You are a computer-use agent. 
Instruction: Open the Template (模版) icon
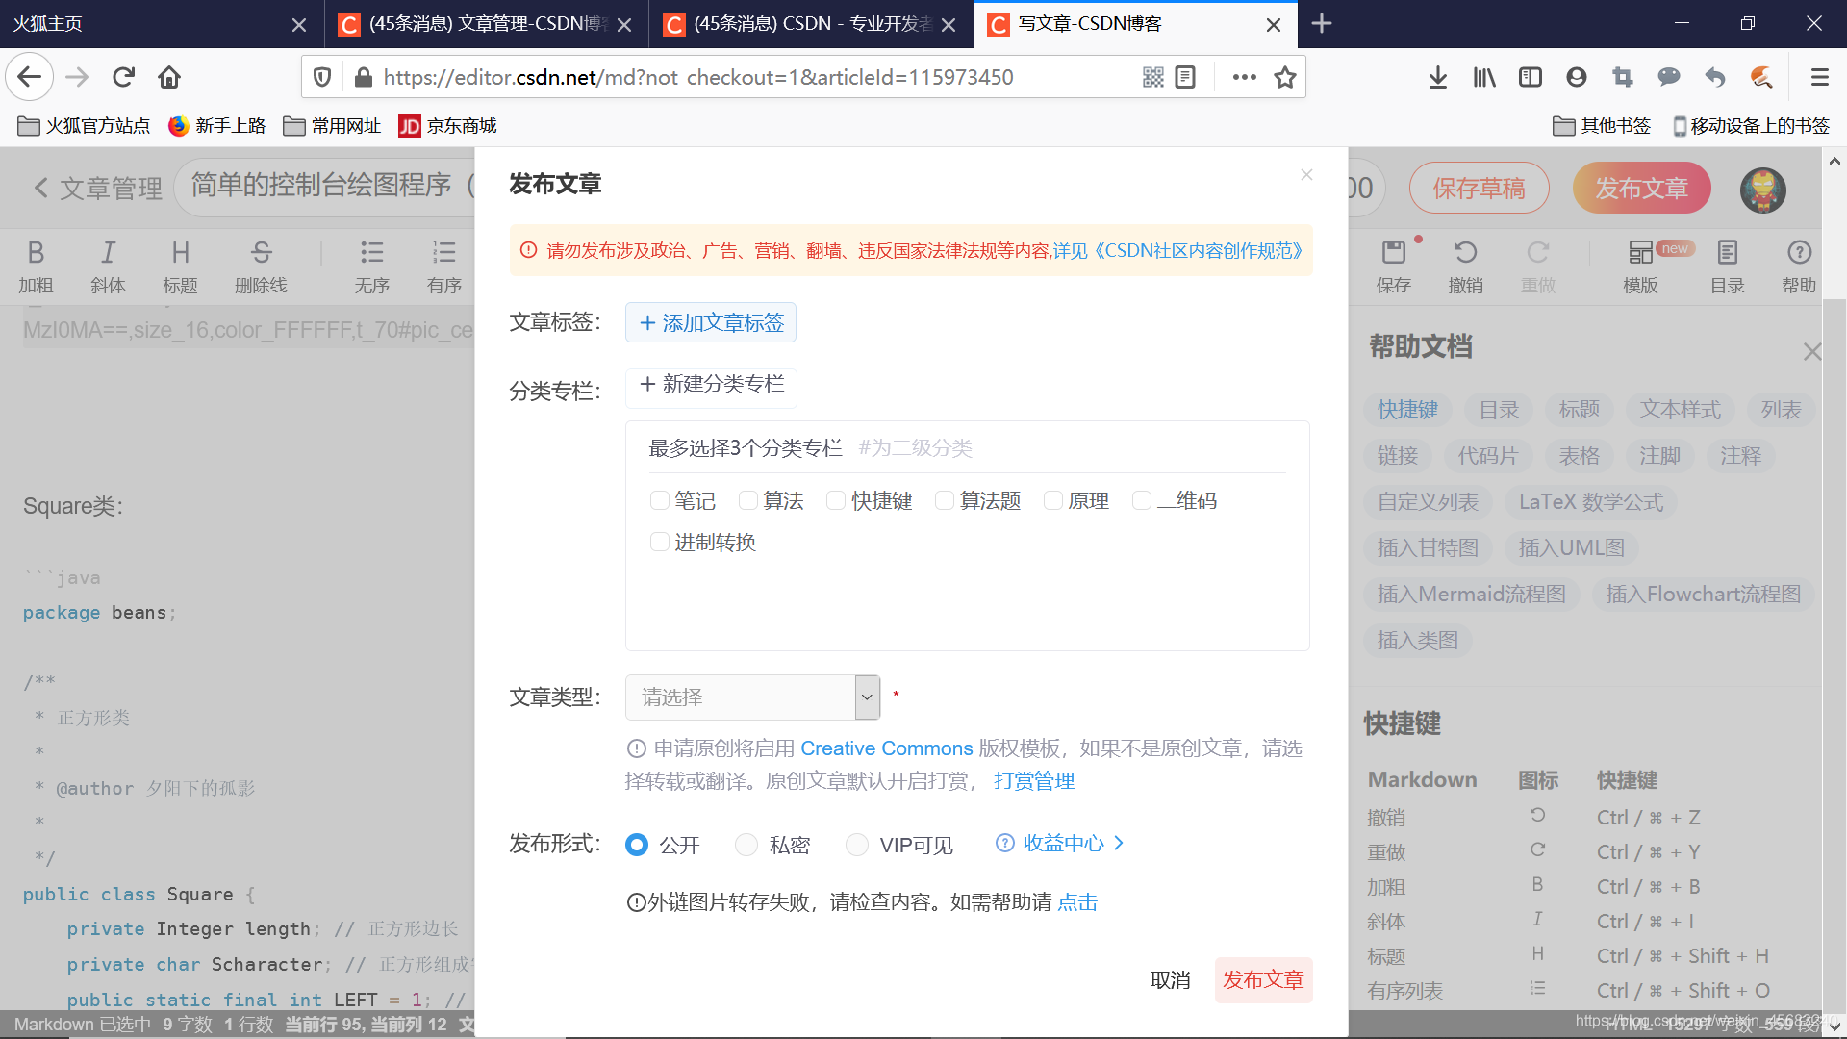click(1640, 253)
